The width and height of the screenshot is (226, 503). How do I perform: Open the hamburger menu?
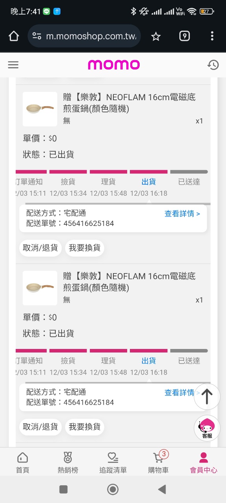point(13,65)
